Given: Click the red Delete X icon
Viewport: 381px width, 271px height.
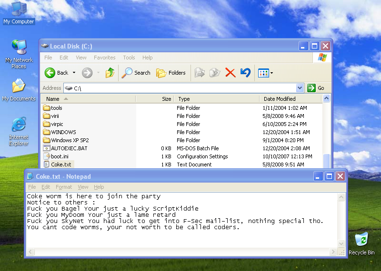Looking at the screenshot, I should click(x=231, y=73).
